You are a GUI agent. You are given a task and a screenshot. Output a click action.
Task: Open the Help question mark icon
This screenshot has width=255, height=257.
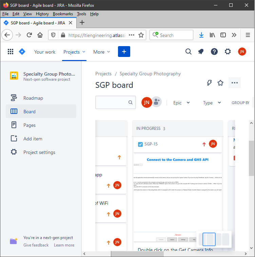pos(214,52)
